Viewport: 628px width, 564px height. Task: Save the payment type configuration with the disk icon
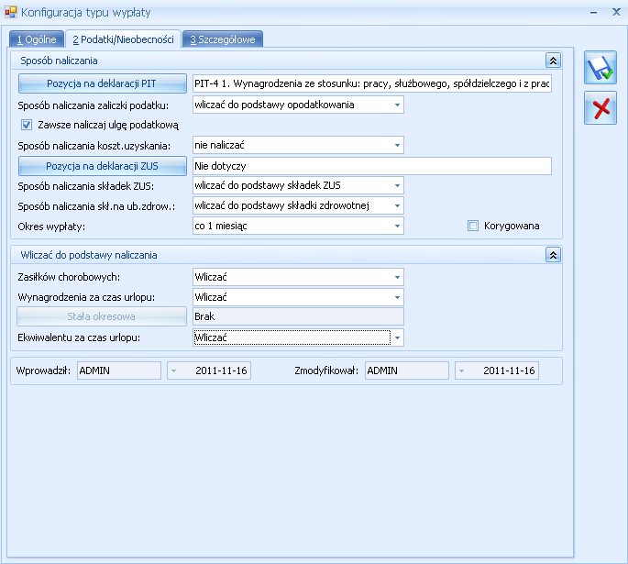600,68
